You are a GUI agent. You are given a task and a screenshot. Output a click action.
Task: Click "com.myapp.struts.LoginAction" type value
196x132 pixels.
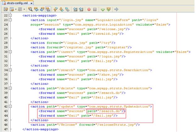tap(104, 24)
